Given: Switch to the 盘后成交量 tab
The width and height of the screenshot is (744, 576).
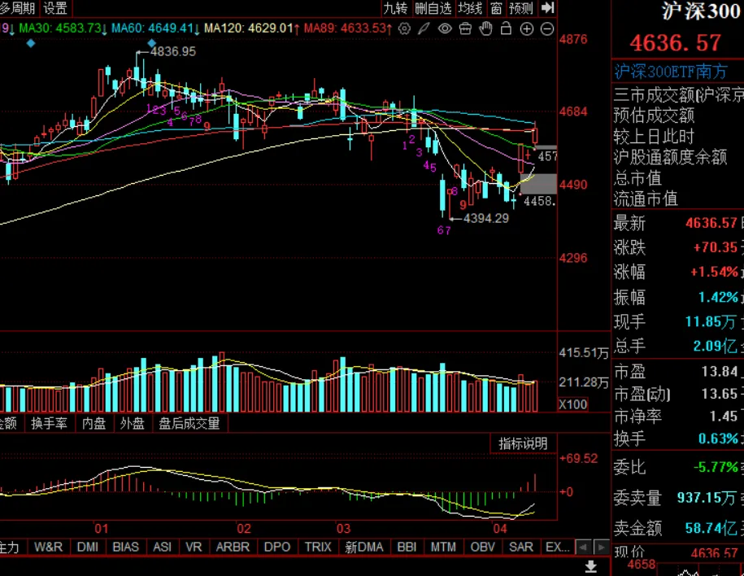Looking at the screenshot, I should [x=189, y=423].
